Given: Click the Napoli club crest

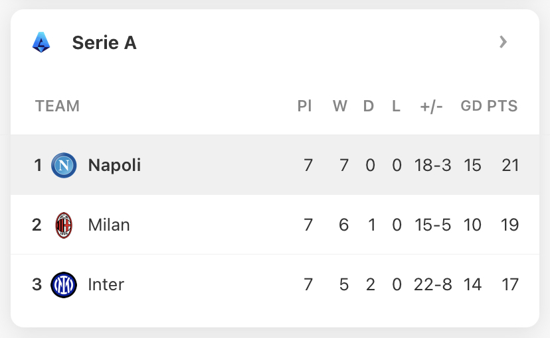Looking at the screenshot, I should [64, 165].
